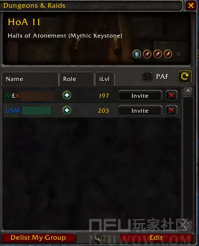Click the first damage role sword icon

pos(147,54)
